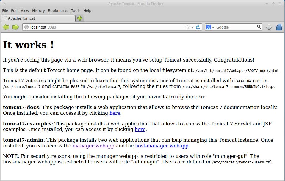The height and width of the screenshot is (181, 285).
Task: Click the index.html file path text
Action: click(237, 71)
